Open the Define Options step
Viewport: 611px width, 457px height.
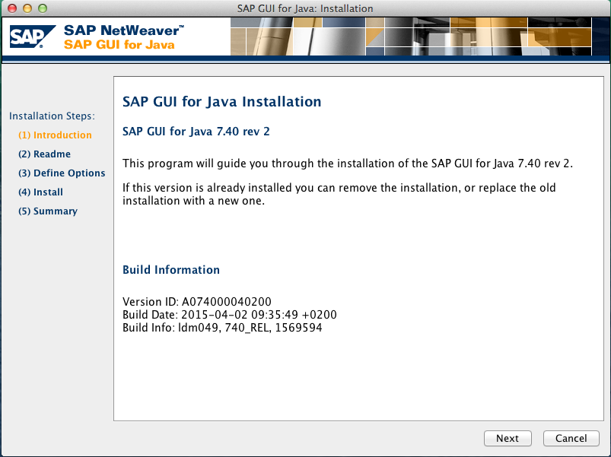62,173
